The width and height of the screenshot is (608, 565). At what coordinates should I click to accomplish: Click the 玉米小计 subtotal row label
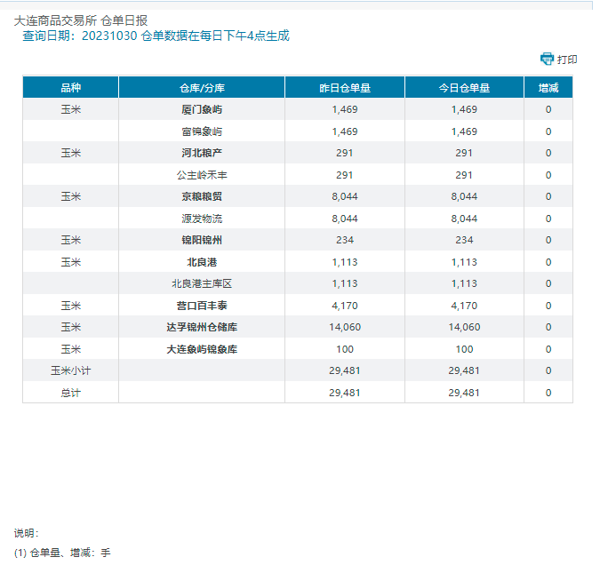70,370
